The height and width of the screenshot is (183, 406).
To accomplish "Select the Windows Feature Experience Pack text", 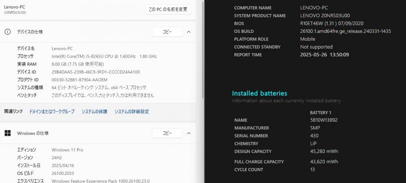I will click(100, 181).
